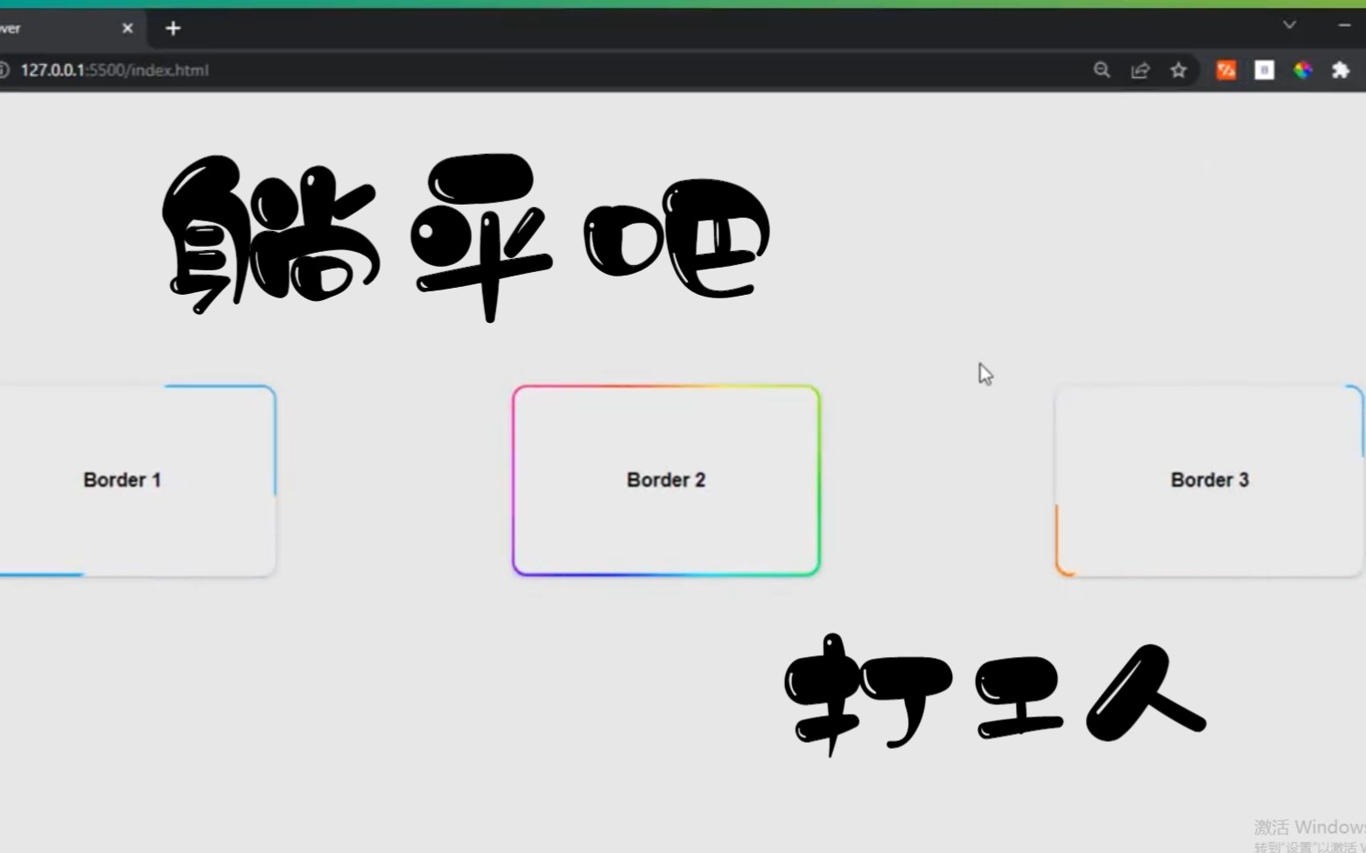Open the new tab plus control
1366x853 pixels.
click(x=172, y=28)
